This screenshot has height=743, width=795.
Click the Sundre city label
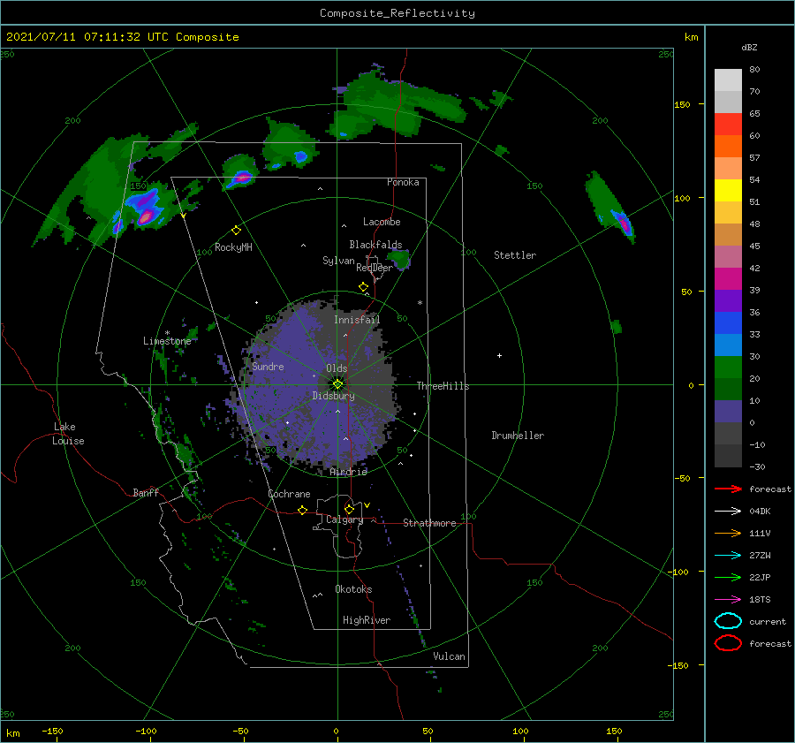[x=268, y=366]
